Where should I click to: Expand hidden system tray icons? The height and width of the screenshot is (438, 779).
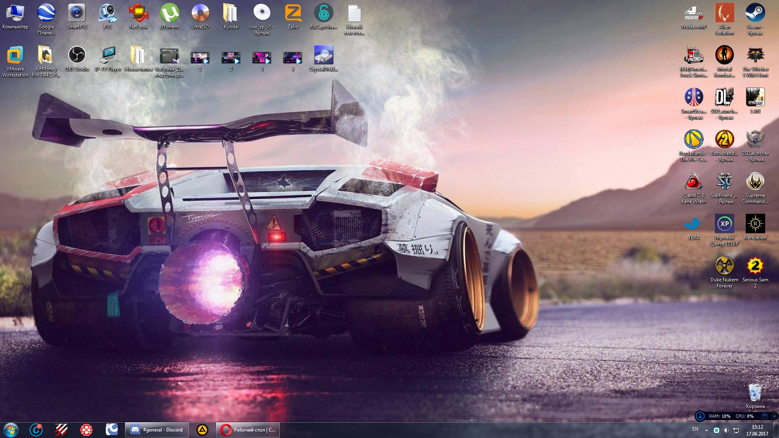pyautogui.click(x=706, y=430)
